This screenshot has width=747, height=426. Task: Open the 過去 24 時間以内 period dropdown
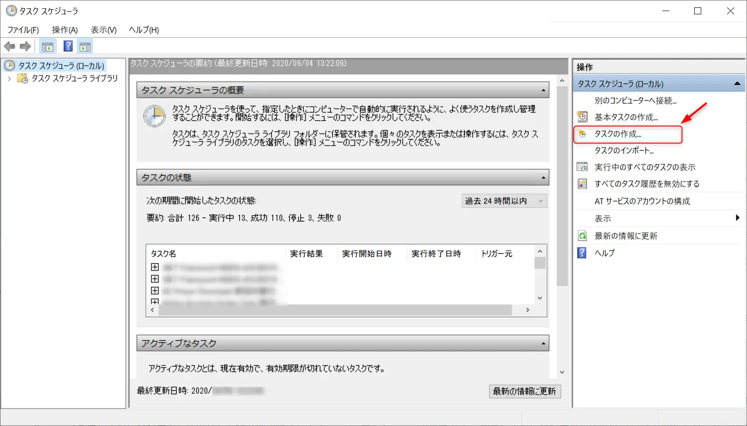pyautogui.click(x=504, y=201)
